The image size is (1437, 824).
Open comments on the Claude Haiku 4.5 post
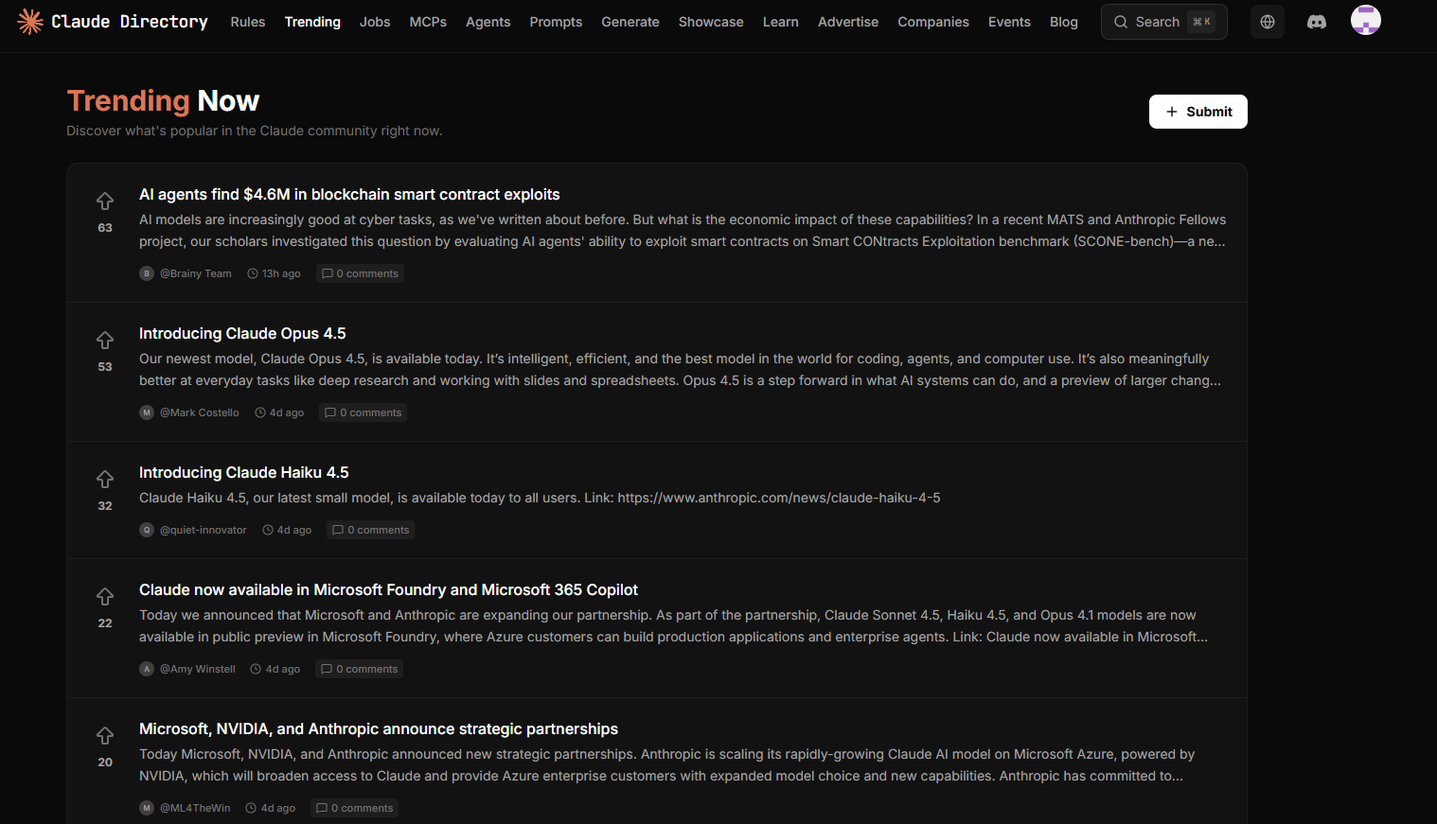tap(371, 530)
